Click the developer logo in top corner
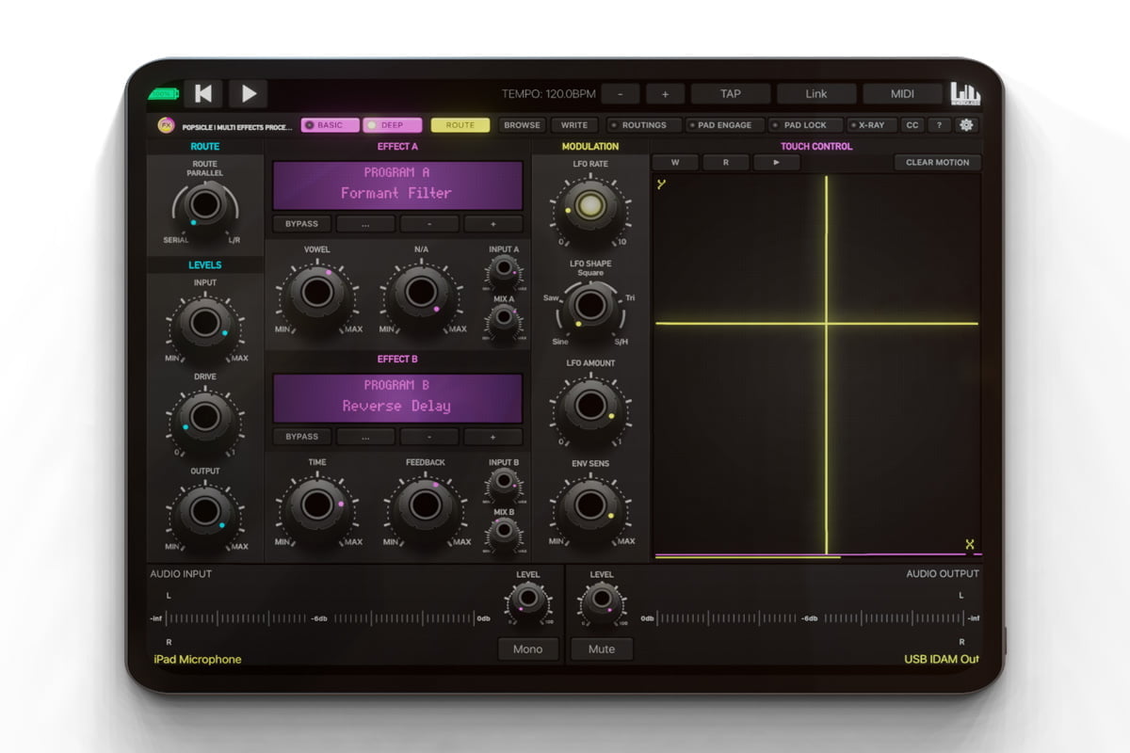 [x=965, y=93]
